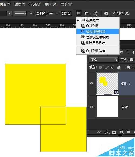Choose 合并形状组件 option
Viewport: 135px width, 157px height.
(97, 51)
